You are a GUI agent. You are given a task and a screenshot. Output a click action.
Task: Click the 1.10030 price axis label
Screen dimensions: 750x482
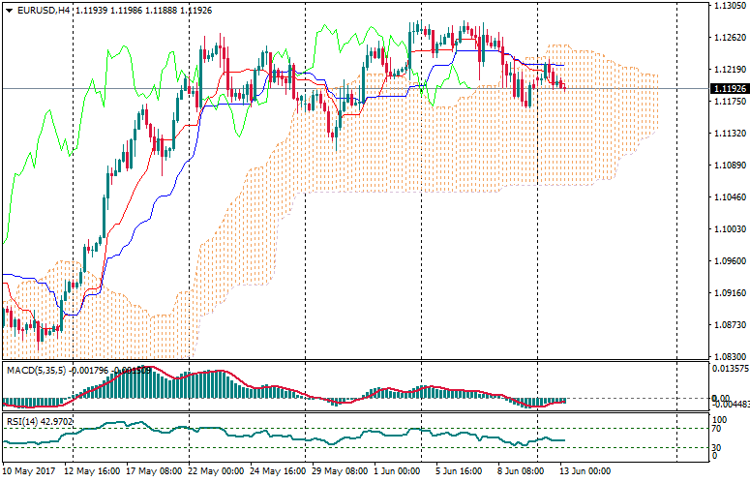tap(731, 229)
